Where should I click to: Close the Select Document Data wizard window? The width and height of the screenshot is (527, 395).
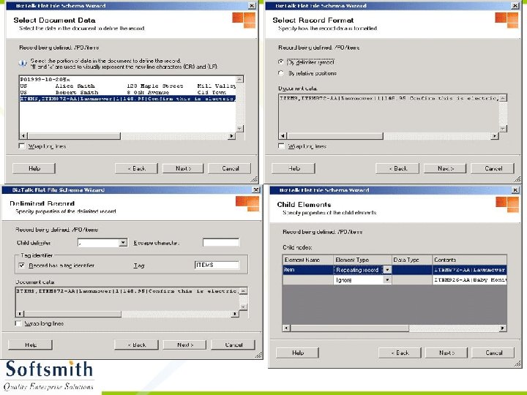click(x=252, y=5)
